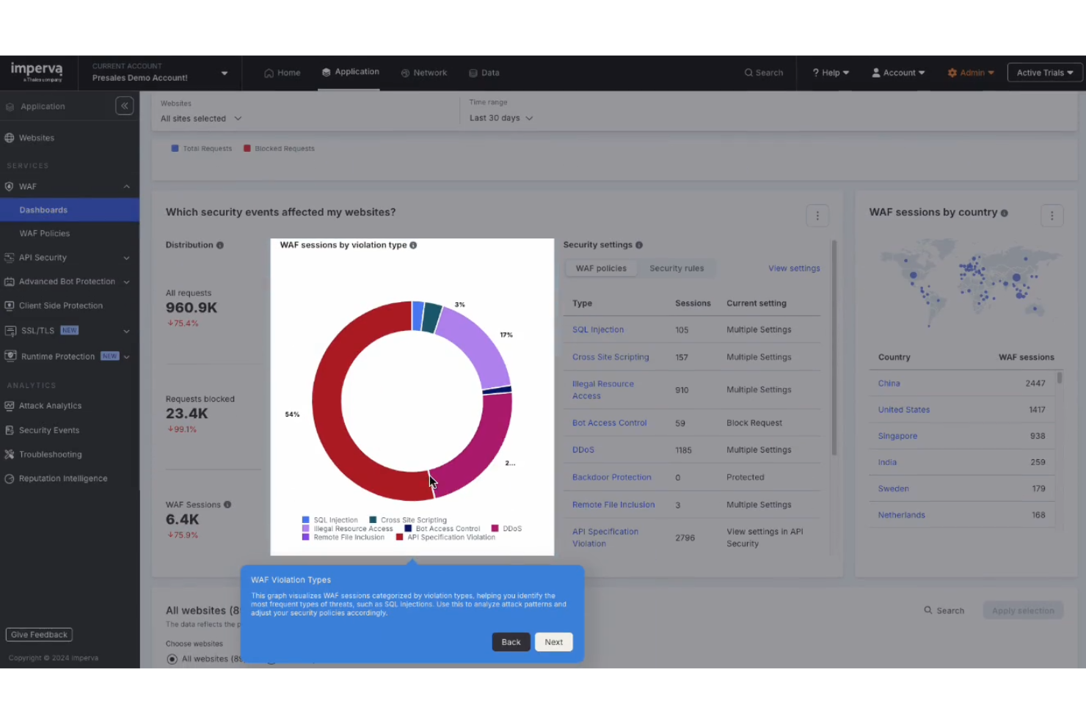The height and width of the screenshot is (724, 1086).
Task: Open the Search tool in the top bar
Action: [763, 73]
